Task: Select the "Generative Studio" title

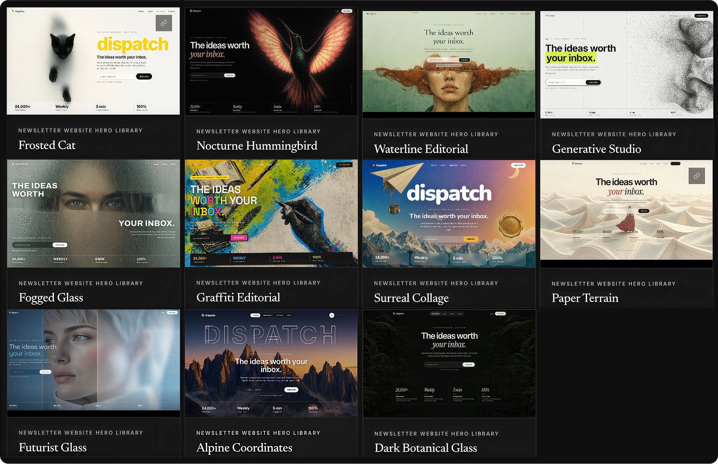Action: [597, 149]
